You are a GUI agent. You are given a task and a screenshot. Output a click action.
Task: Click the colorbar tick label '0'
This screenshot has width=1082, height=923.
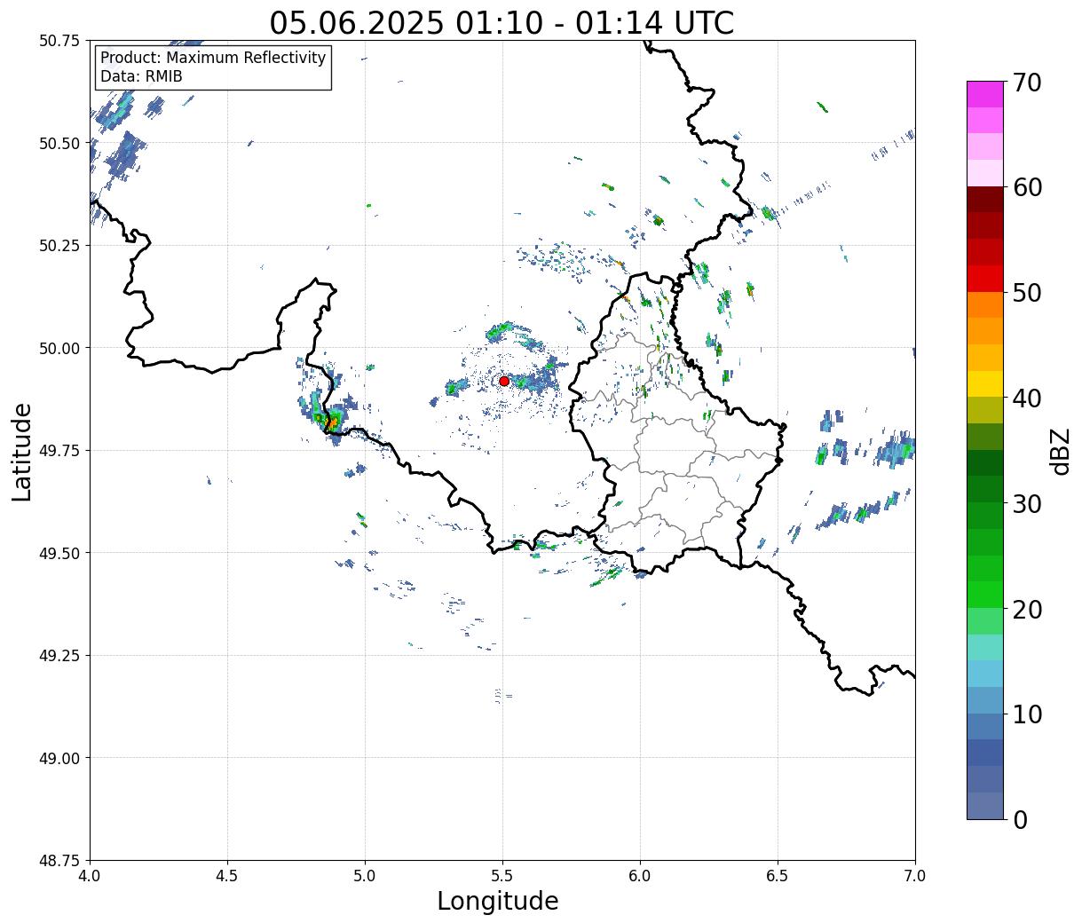tap(1019, 819)
